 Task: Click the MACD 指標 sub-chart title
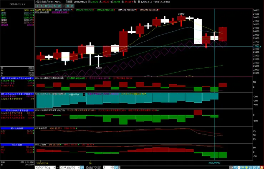click(41, 145)
